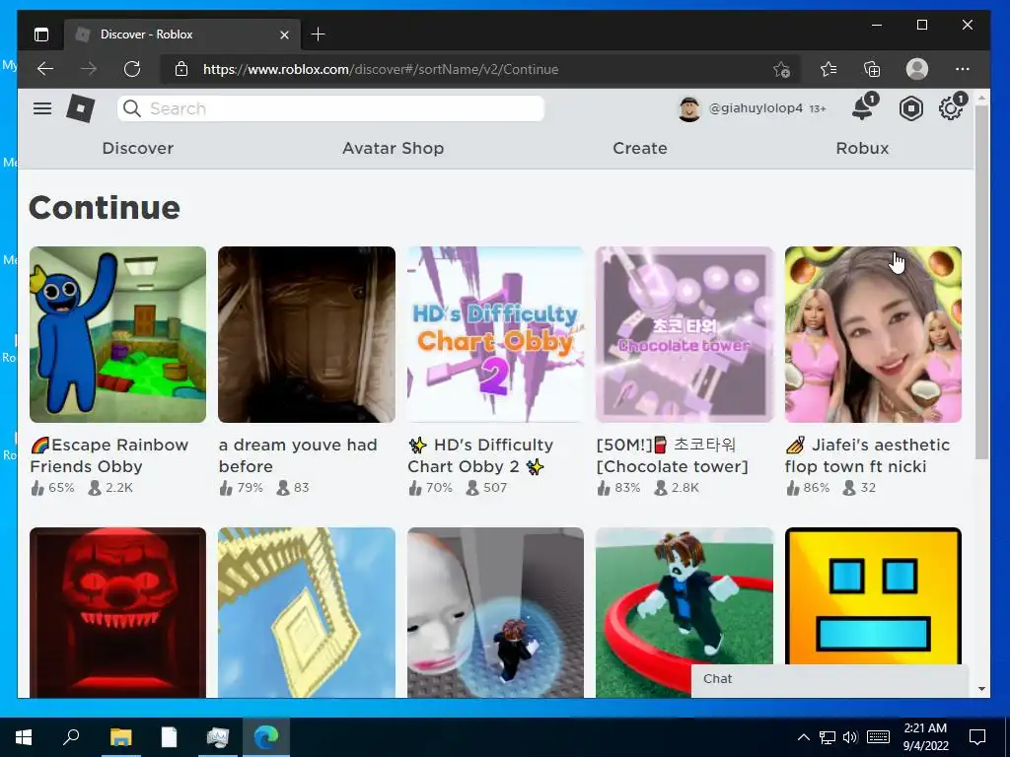Click the page vertical scrollbar thumb

coord(981,282)
